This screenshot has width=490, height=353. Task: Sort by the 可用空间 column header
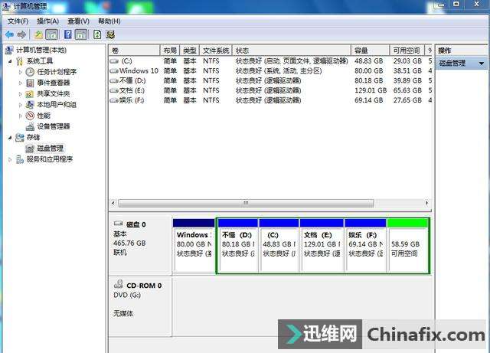pos(407,51)
